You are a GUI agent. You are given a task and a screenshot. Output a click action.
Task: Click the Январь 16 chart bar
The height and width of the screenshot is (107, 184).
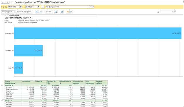[28, 51]
